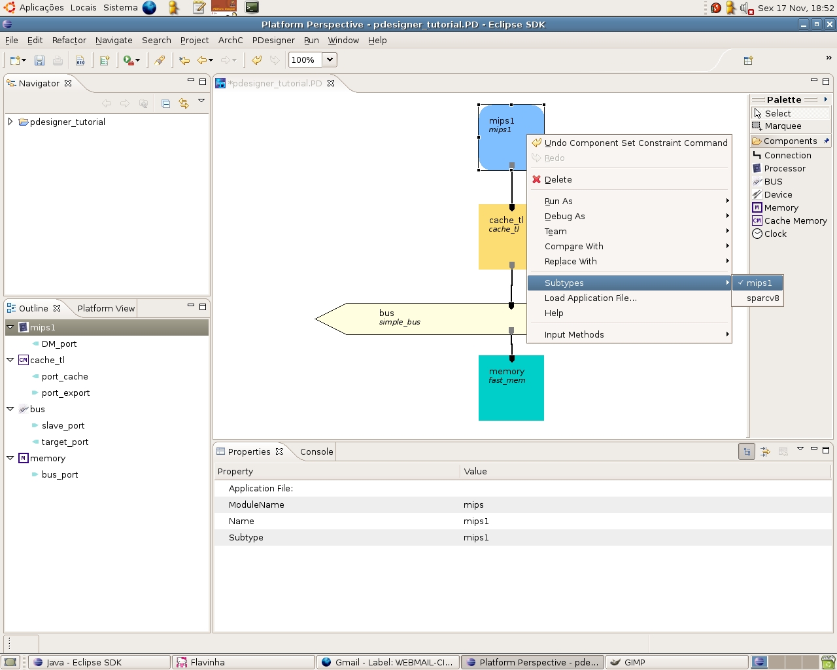Switch to the Console tab
Screen dimensions: 837x670
coord(316,452)
